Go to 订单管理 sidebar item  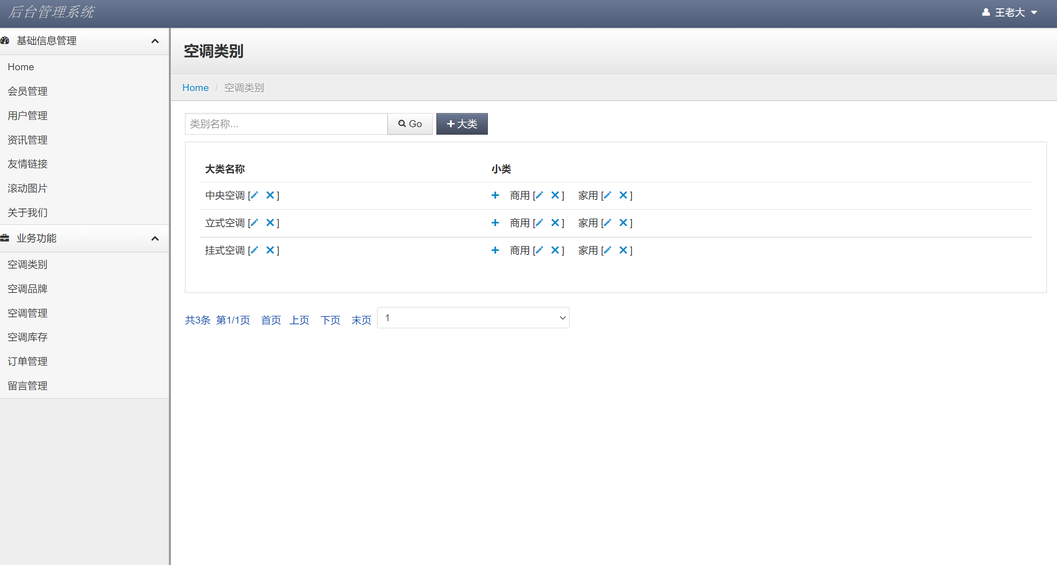pyautogui.click(x=27, y=361)
